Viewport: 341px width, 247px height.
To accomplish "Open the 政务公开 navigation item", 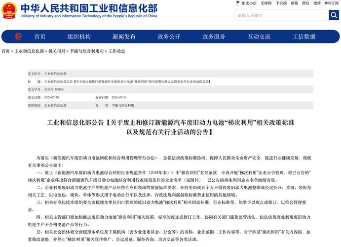I will tap(169, 37).
